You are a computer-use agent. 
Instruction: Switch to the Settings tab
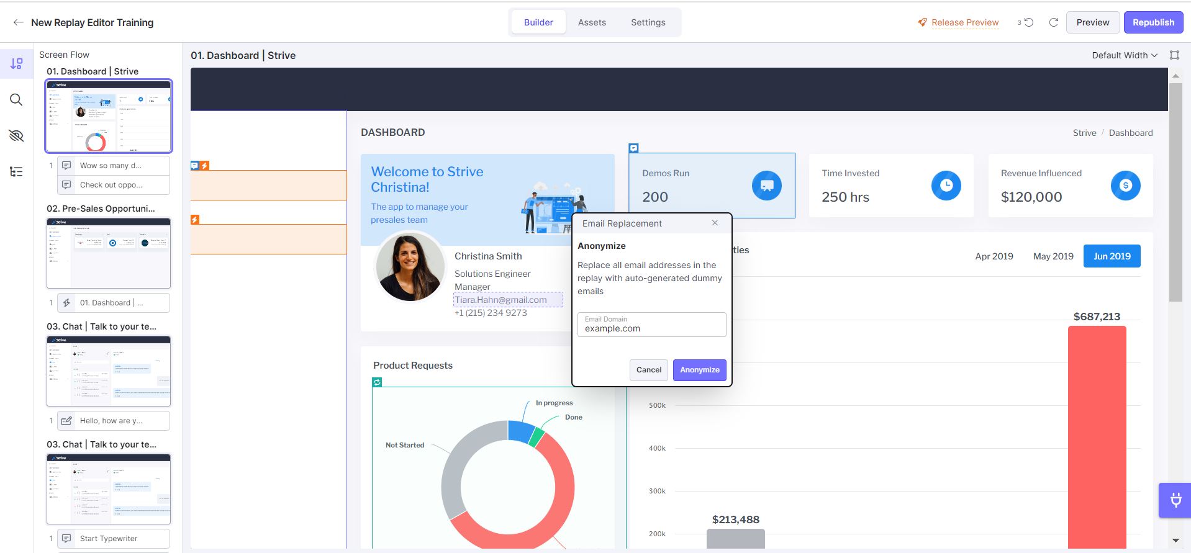pos(648,22)
